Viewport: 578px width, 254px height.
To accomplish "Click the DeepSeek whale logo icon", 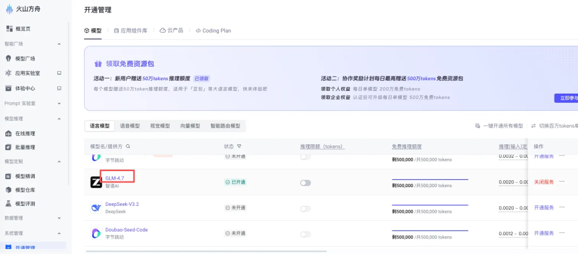I will click(x=96, y=208).
